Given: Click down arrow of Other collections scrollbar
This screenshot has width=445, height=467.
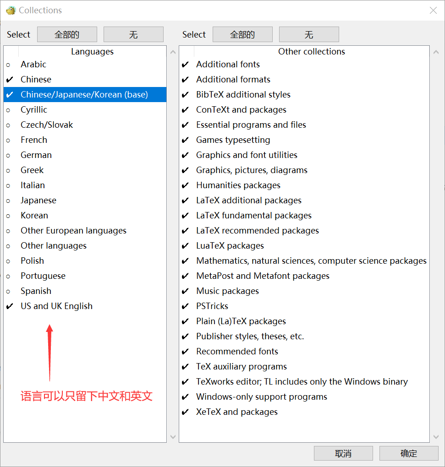Looking at the screenshot, I should pos(436,437).
